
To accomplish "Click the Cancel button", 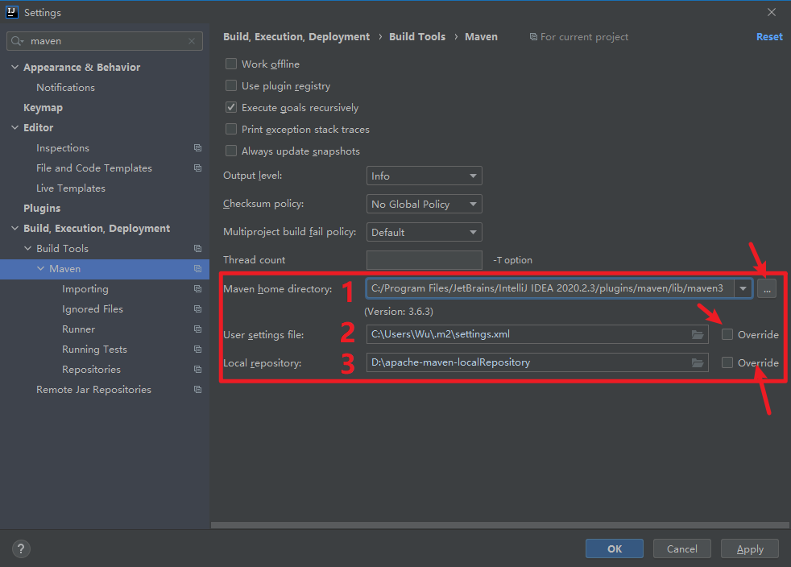I will pos(682,548).
